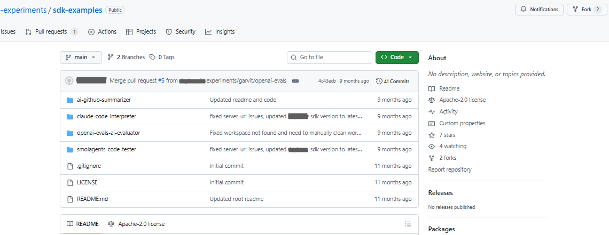Click file icon beside LICENSE
The image size is (609, 235).
70,182
